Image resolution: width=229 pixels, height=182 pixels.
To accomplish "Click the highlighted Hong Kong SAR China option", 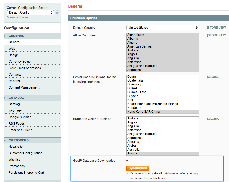I will 163,112.
